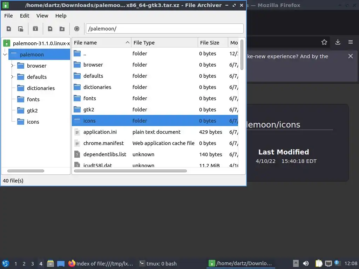Screen dimensions: 359x269
Task: Switch to virtual desktop 1
Action: 15,263
